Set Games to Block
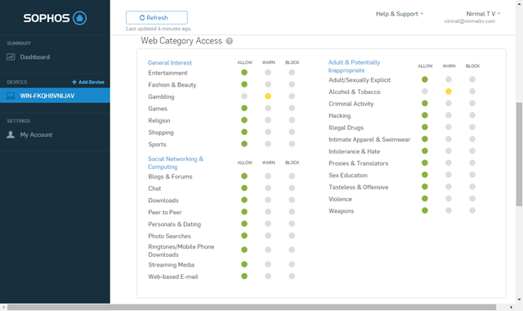 [292, 108]
